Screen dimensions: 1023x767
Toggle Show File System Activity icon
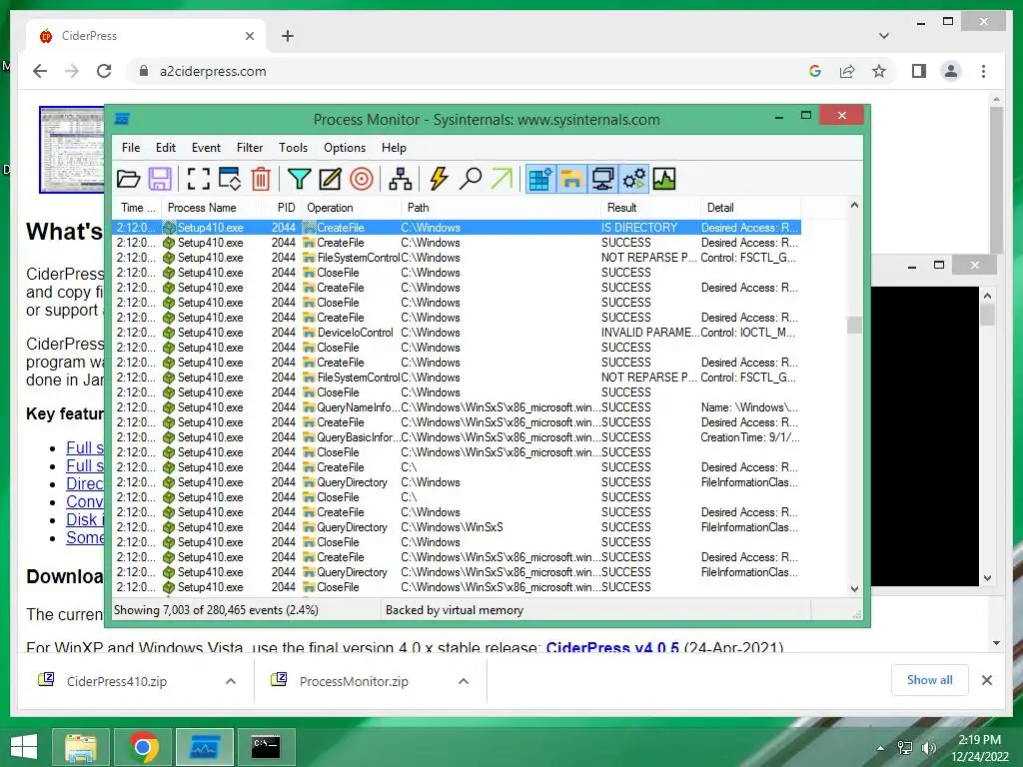click(x=571, y=179)
